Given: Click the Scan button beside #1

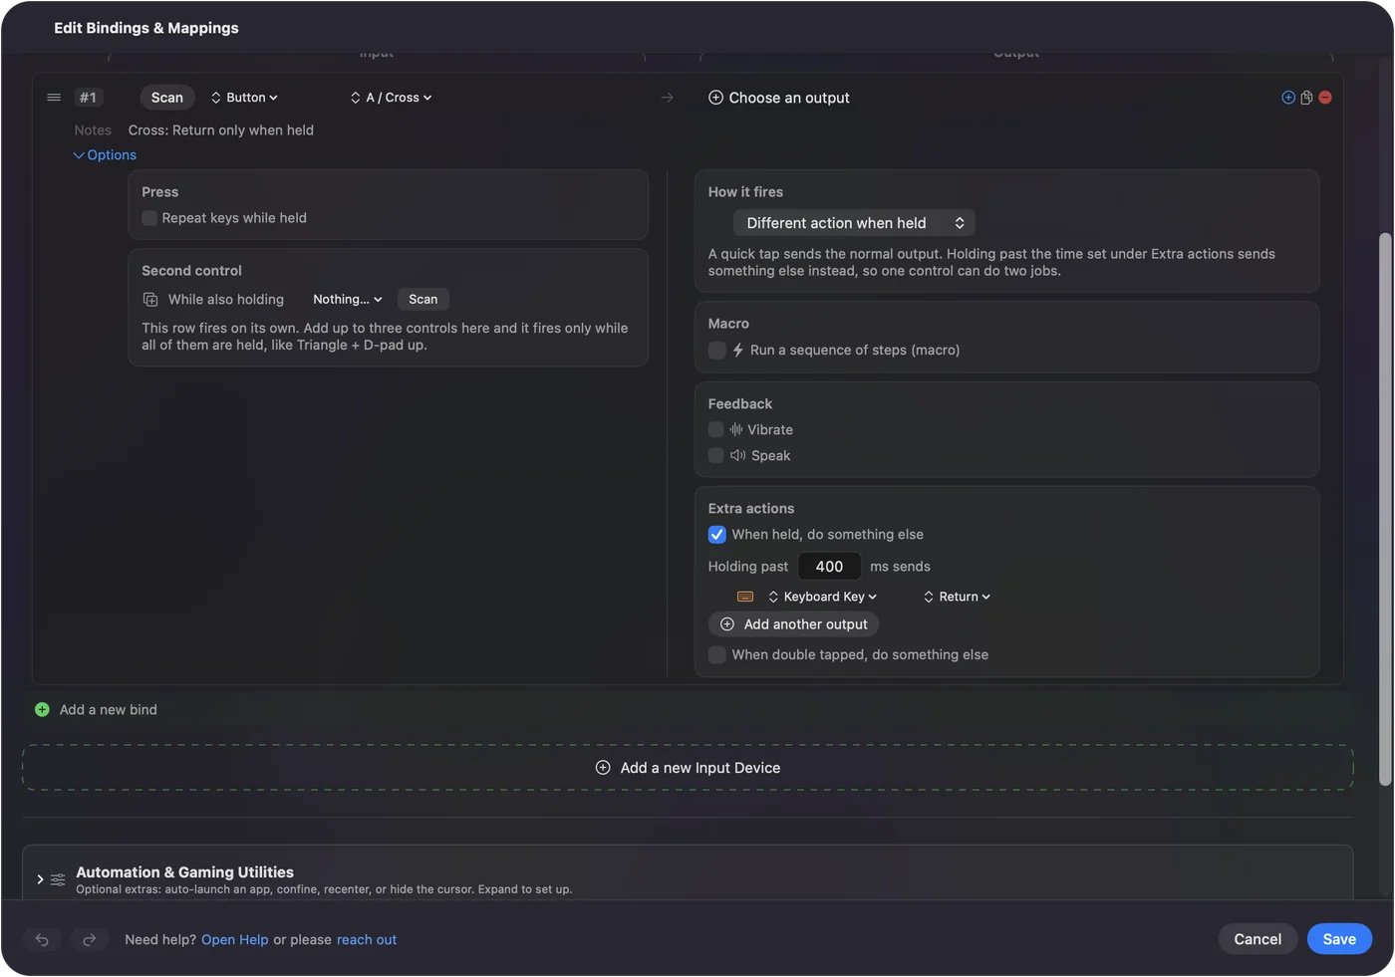Looking at the screenshot, I should 166,98.
